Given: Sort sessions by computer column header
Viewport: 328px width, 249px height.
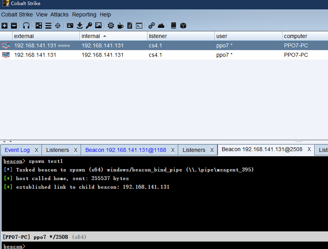Looking at the screenshot, I should [305, 36].
